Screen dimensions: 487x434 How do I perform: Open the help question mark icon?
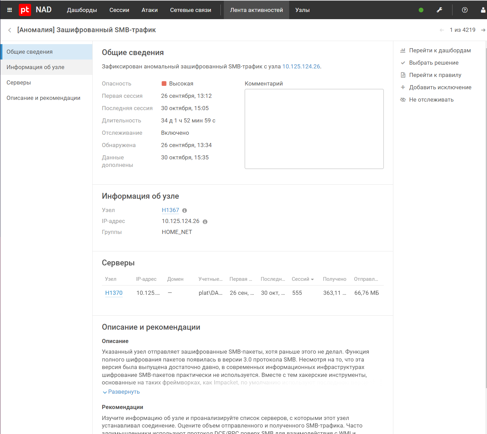[x=465, y=10]
